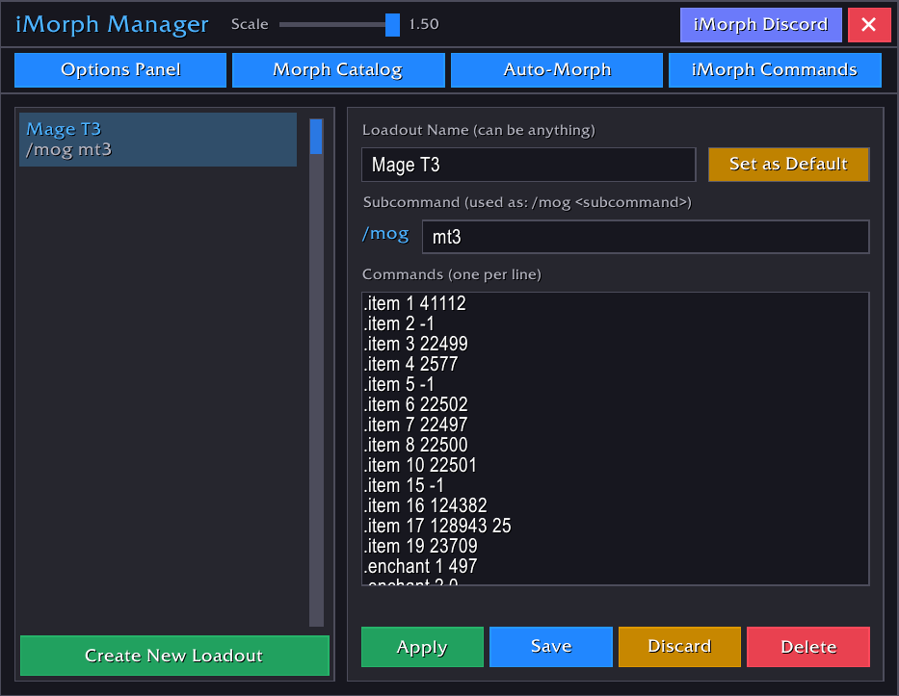Click the line '.item 5 -1'

point(399,384)
